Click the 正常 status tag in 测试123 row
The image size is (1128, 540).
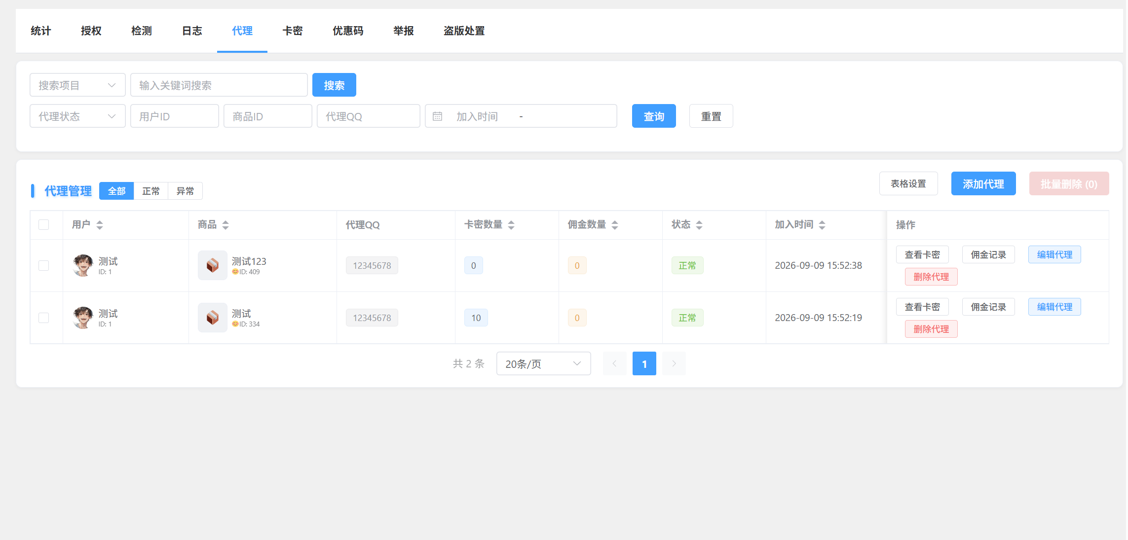point(687,265)
